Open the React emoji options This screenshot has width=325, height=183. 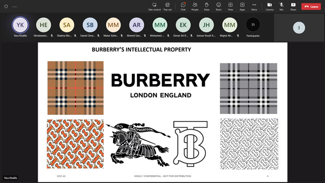pyautogui.click(x=218, y=6)
